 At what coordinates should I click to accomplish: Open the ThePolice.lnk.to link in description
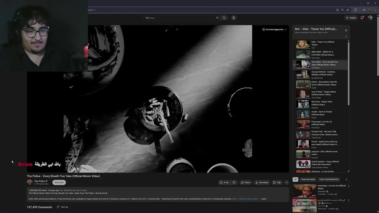pyautogui.click(x=245, y=199)
